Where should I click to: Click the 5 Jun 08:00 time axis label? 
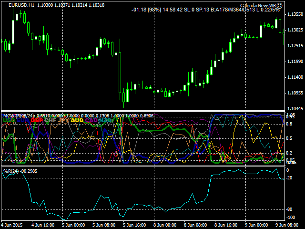(x=104, y=225)
